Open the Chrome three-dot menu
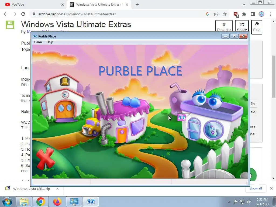This screenshot has width=276, height=207. [x=270, y=14]
